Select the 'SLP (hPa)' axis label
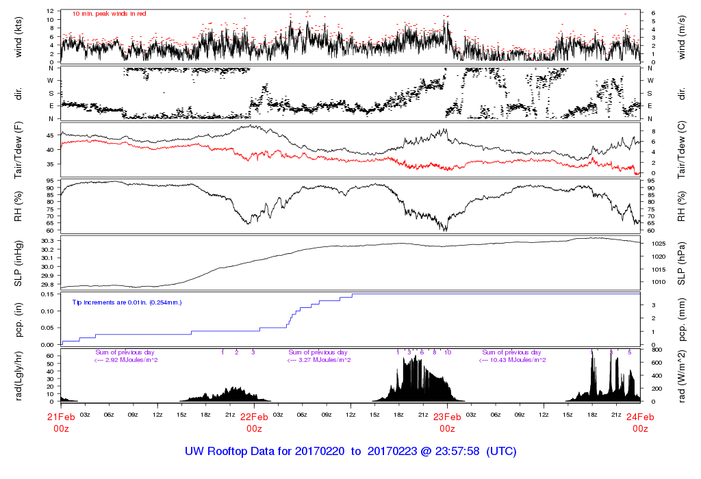The image size is (701, 479). (682, 263)
